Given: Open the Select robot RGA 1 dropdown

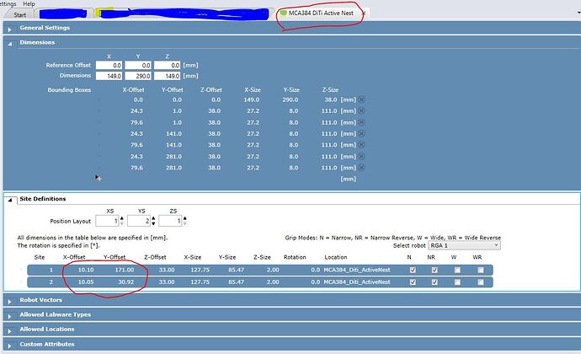Looking at the screenshot, I should 464,245.
